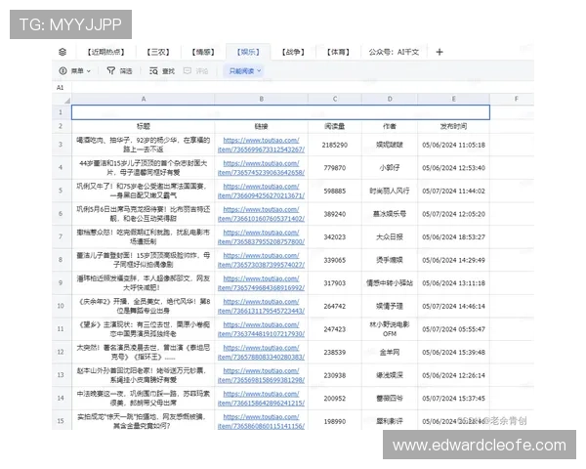Click read count cell 598885
The image size is (586, 469).
click(335, 192)
